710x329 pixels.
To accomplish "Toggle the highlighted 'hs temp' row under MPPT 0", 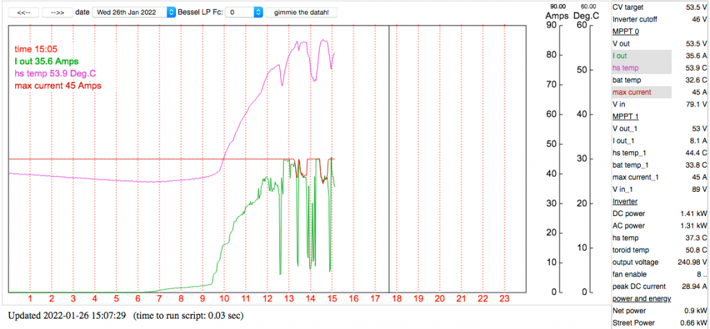I will pos(641,68).
